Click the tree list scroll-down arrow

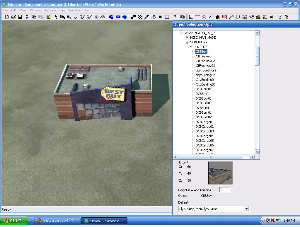[x=257, y=152]
